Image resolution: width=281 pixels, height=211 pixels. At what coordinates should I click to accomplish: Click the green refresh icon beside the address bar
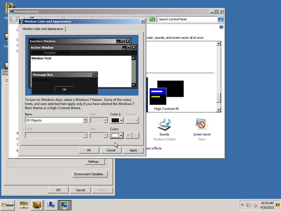coord(152,19)
